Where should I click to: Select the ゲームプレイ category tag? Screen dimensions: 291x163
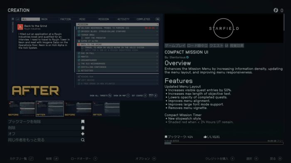[x=175, y=46]
